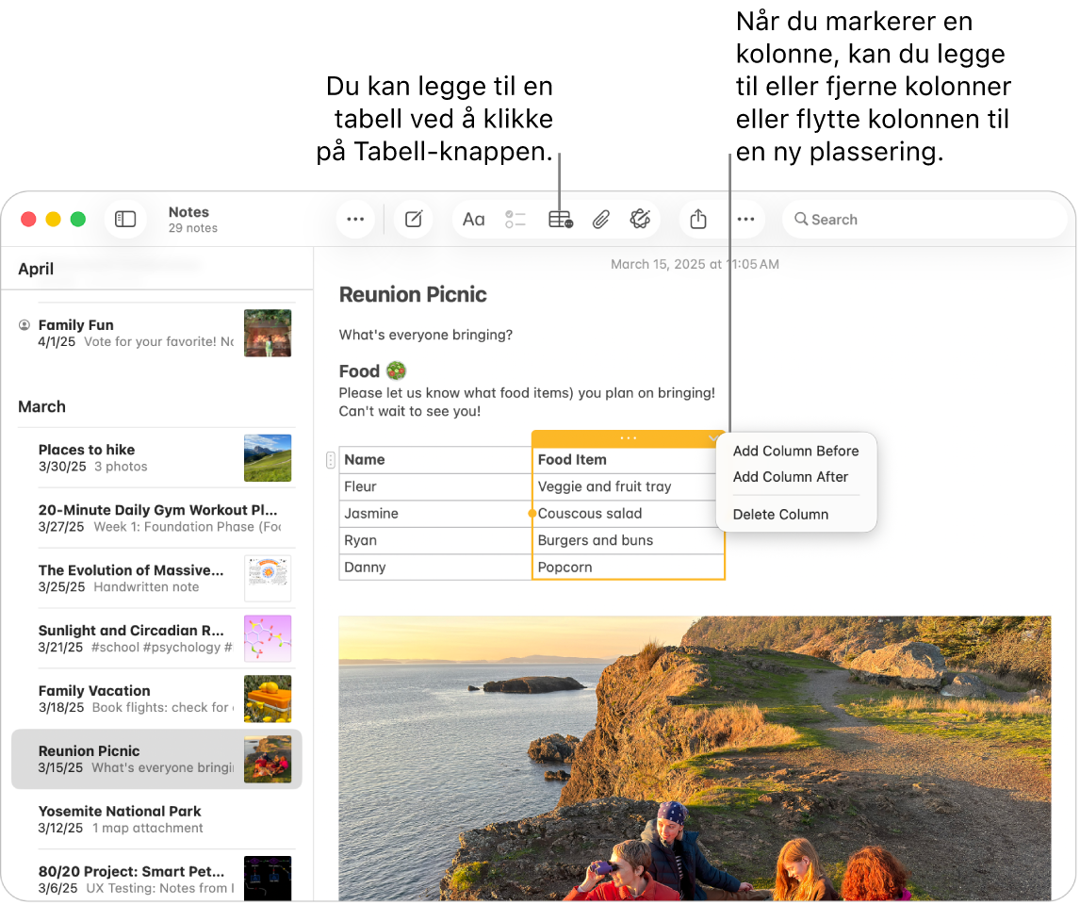Click the row handle beside Name row

pyautogui.click(x=330, y=460)
